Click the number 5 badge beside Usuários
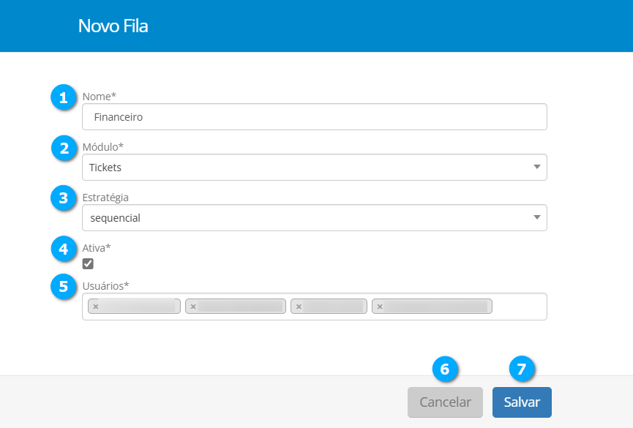Image resolution: width=633 pixels, height=428 pixels. (x=64, y=286)
